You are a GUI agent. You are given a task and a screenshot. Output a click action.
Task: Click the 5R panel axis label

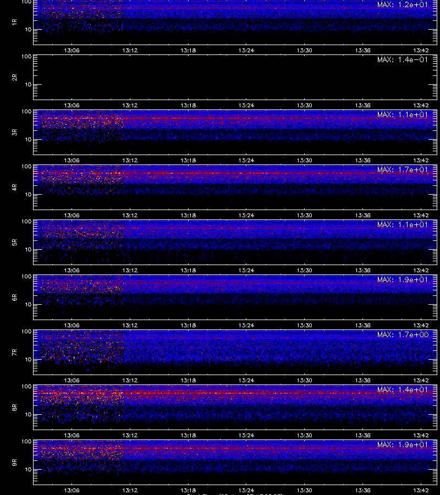tap(14, 243)
